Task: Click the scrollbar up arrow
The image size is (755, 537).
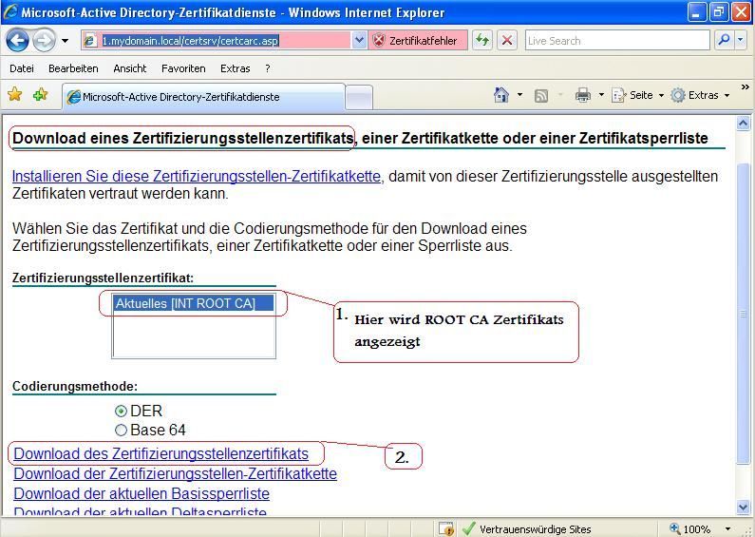Action: [744, 124]
